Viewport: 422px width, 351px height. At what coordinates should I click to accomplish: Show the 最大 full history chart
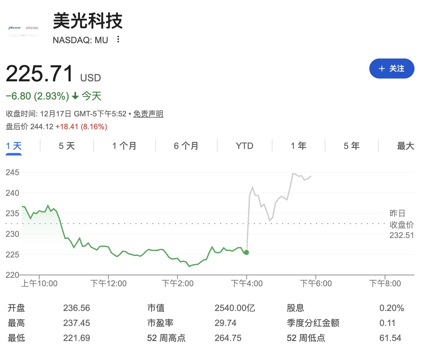tap(405, 146)
